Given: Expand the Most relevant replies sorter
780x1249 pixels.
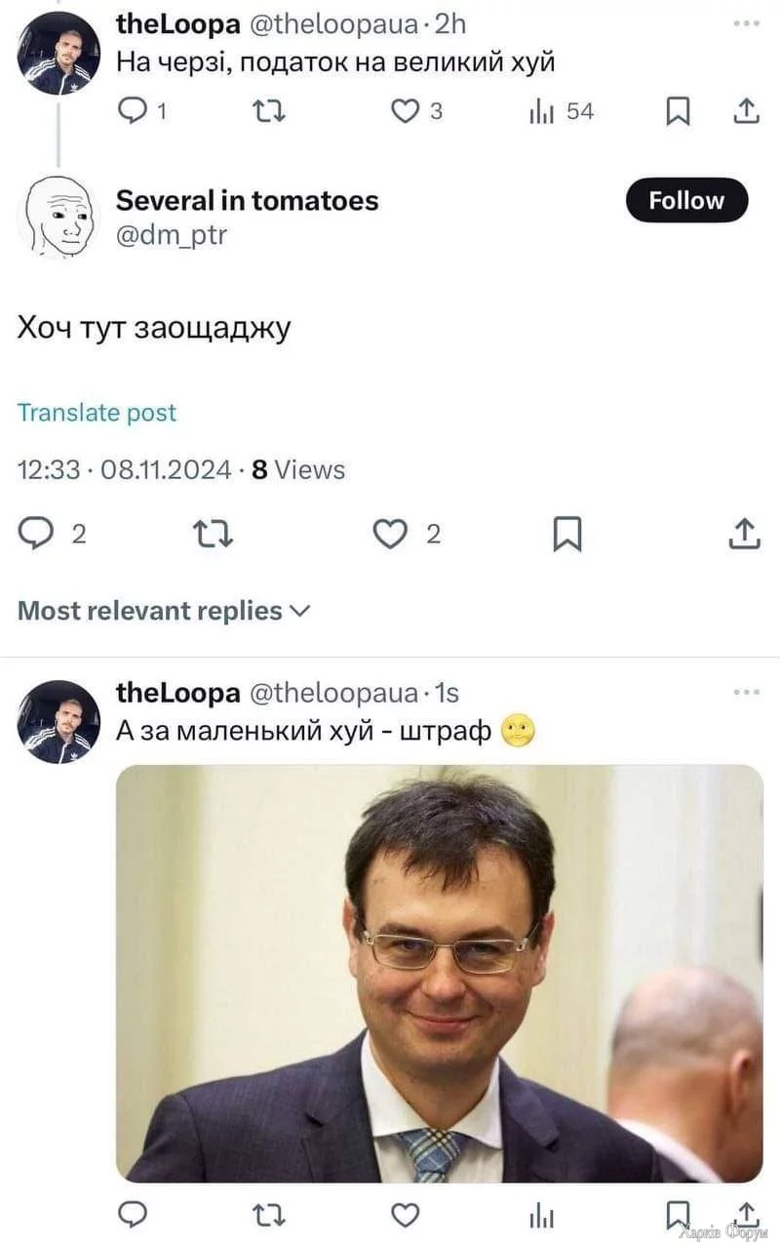Looking at the screenshot, I should click(164, 611).
